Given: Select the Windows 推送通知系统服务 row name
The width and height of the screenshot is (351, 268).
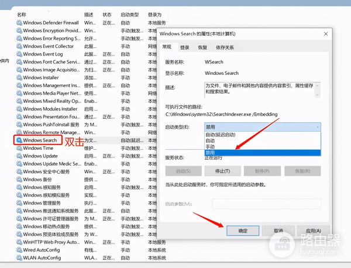Looking at the screenshot, I should point(51,211).
